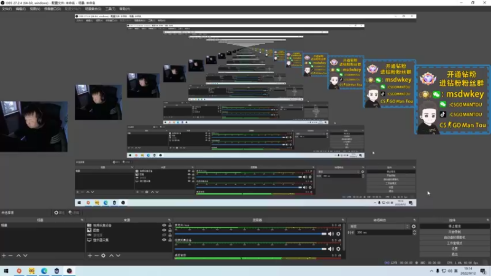The width and height of the screenshot is (491, 276).
Task: Add a new scene with plus icon
Action: coord(4,256)
